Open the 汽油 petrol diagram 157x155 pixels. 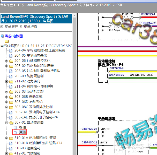tap(23, 133)
